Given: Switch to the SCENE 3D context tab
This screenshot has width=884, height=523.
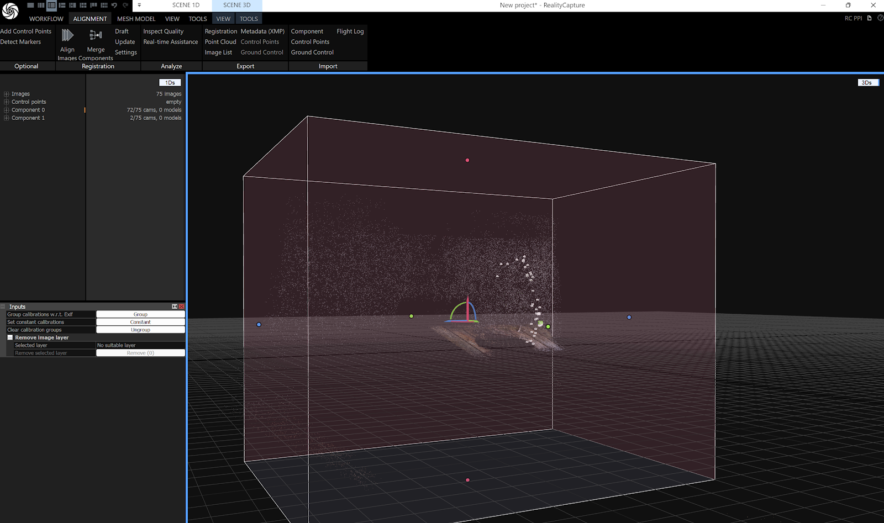Looking at the screenshot, I should click(x=237, y=5).
